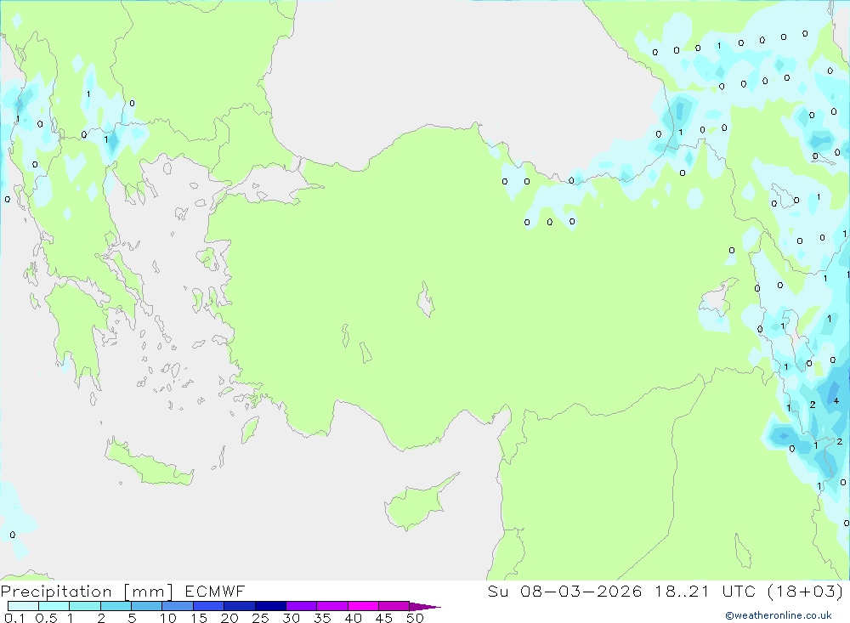Viewport: 850px width, 623px height.
Task: Click the legend label '20'
Action: (229, 618)
